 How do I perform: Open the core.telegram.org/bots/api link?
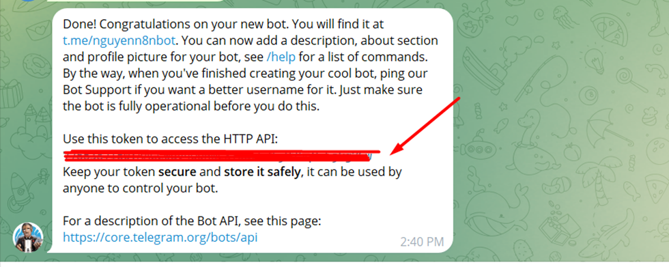tap(160, 238)
